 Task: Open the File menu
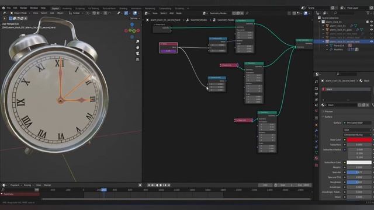pos(9,8)
